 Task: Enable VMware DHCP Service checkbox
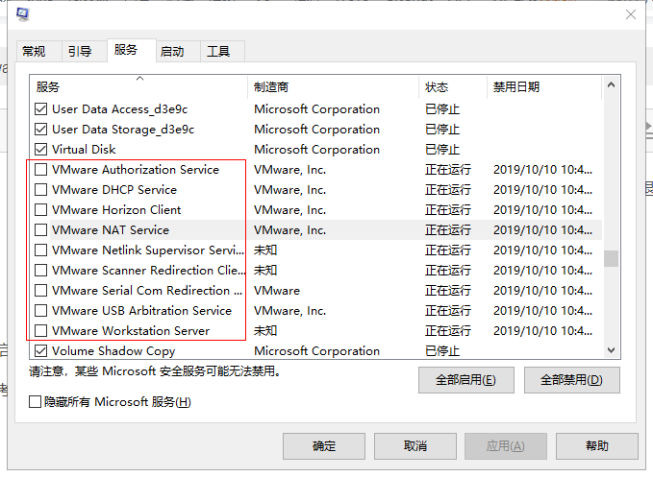coord(40,189)
